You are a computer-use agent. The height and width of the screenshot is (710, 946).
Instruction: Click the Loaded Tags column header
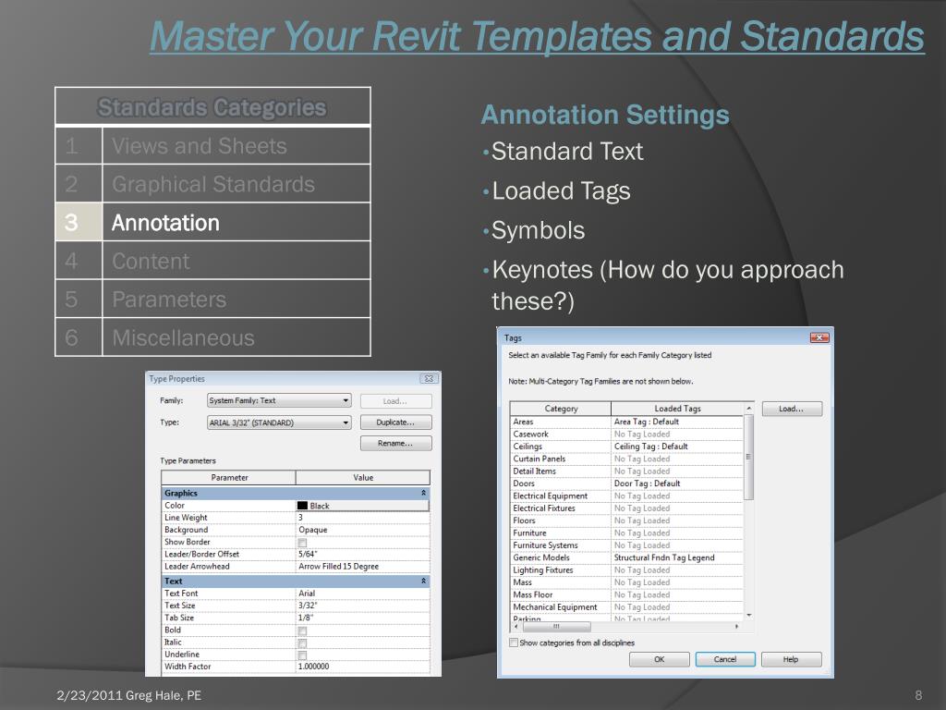coord(677,409)
